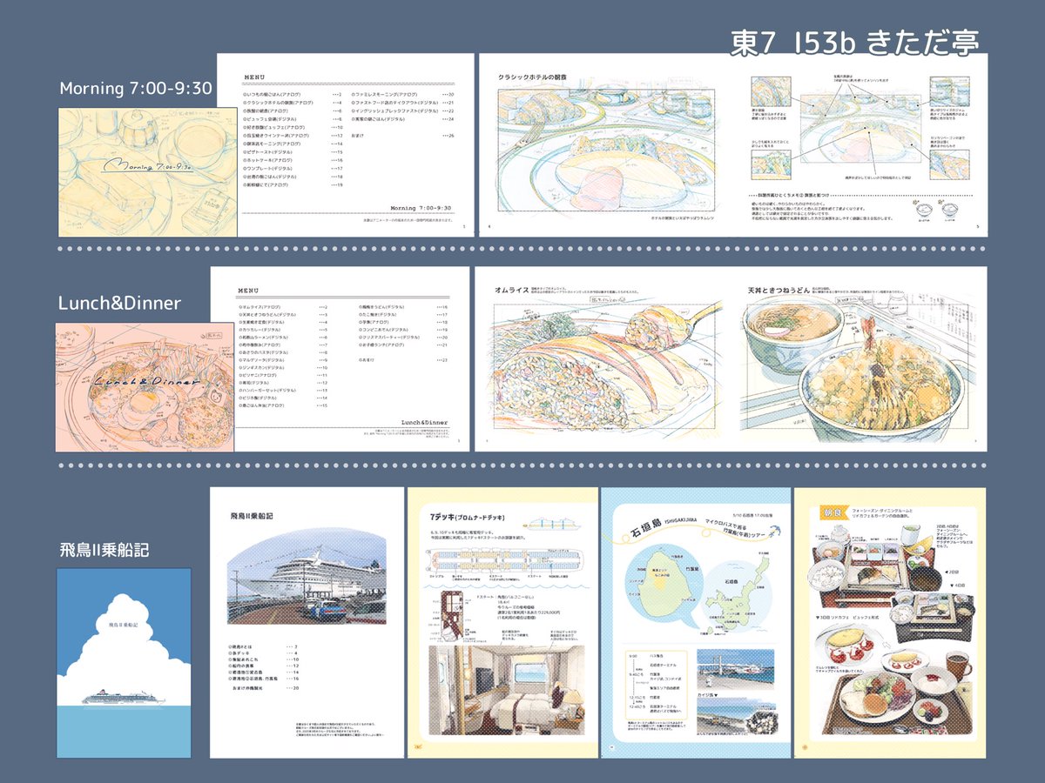Image resolution: width=1045 pixels, height=783 pixels.
Task: Click the header text 東7 I53b きただ亭
Action: 856,41
